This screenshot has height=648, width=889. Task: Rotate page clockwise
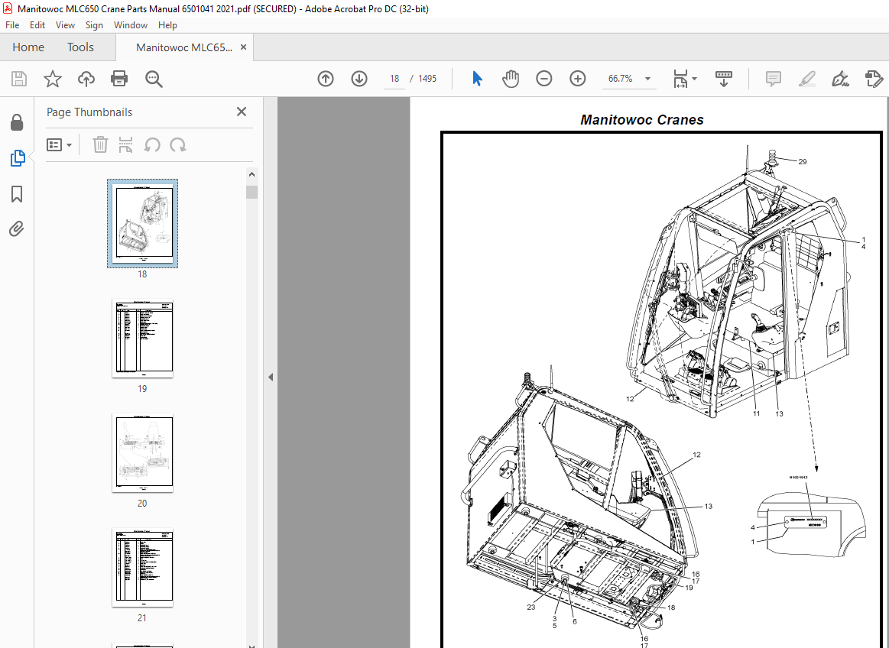(178, 144)
